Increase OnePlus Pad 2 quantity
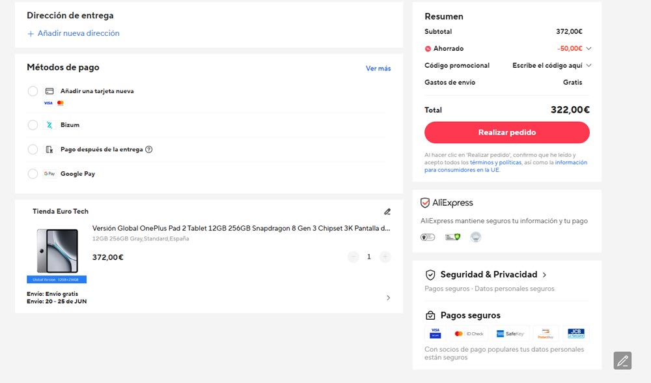The image size is (651, 383). click(x=385, y=257)
